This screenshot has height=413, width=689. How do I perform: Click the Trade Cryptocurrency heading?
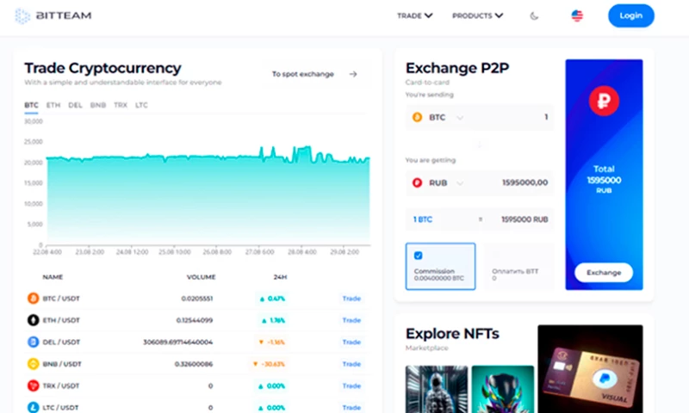tap(102, 68)
